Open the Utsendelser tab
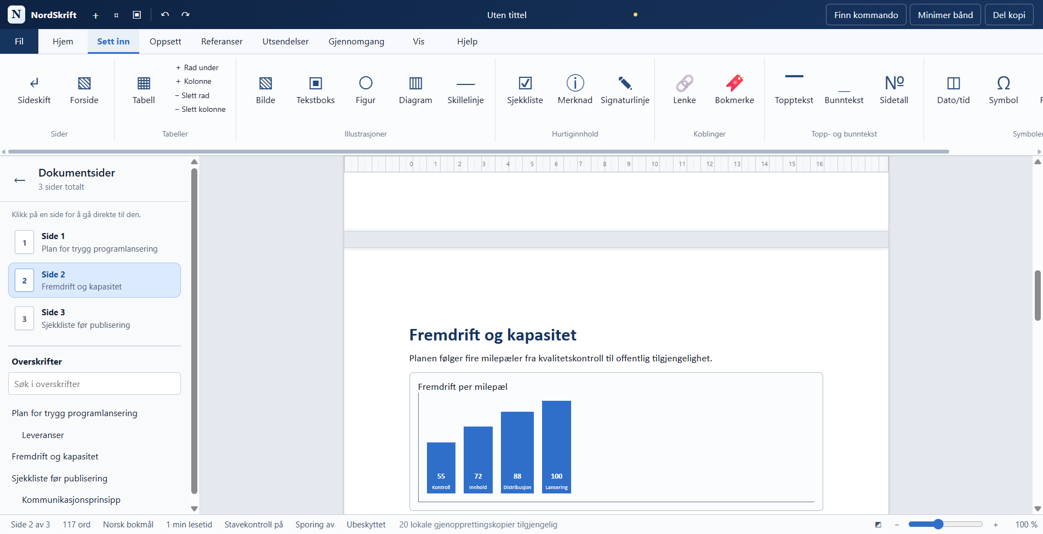This screenshot has width=1043, height=534. 286,41
